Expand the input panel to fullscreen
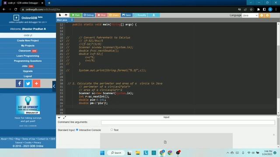The height and width of the screenshot is (157, 280). click(64, 117)
